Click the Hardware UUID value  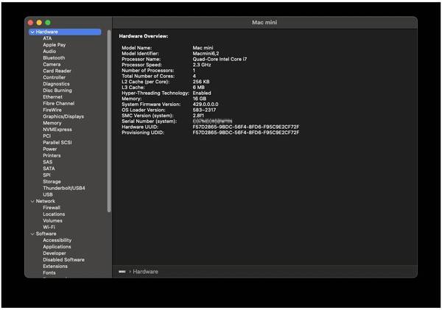pyautogui.click(x=246, y=127)
